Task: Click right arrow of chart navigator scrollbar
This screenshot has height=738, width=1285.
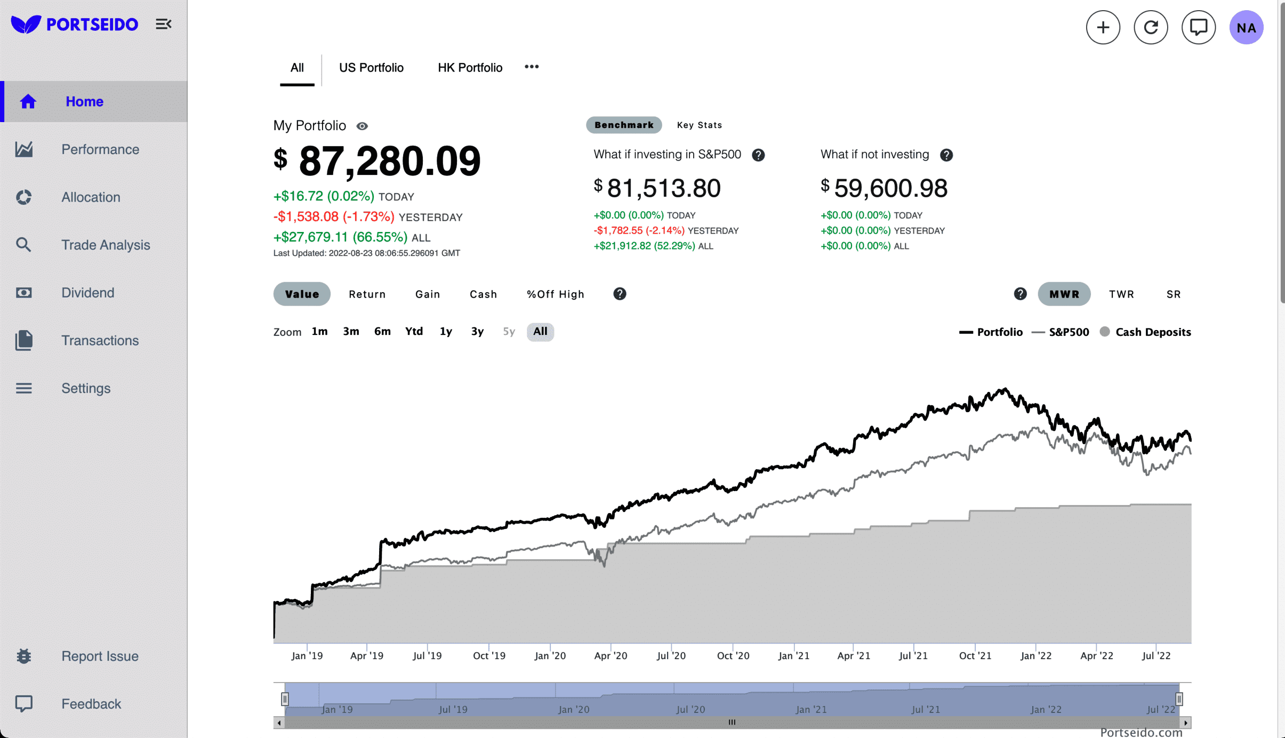Action: coord(1185,723)
